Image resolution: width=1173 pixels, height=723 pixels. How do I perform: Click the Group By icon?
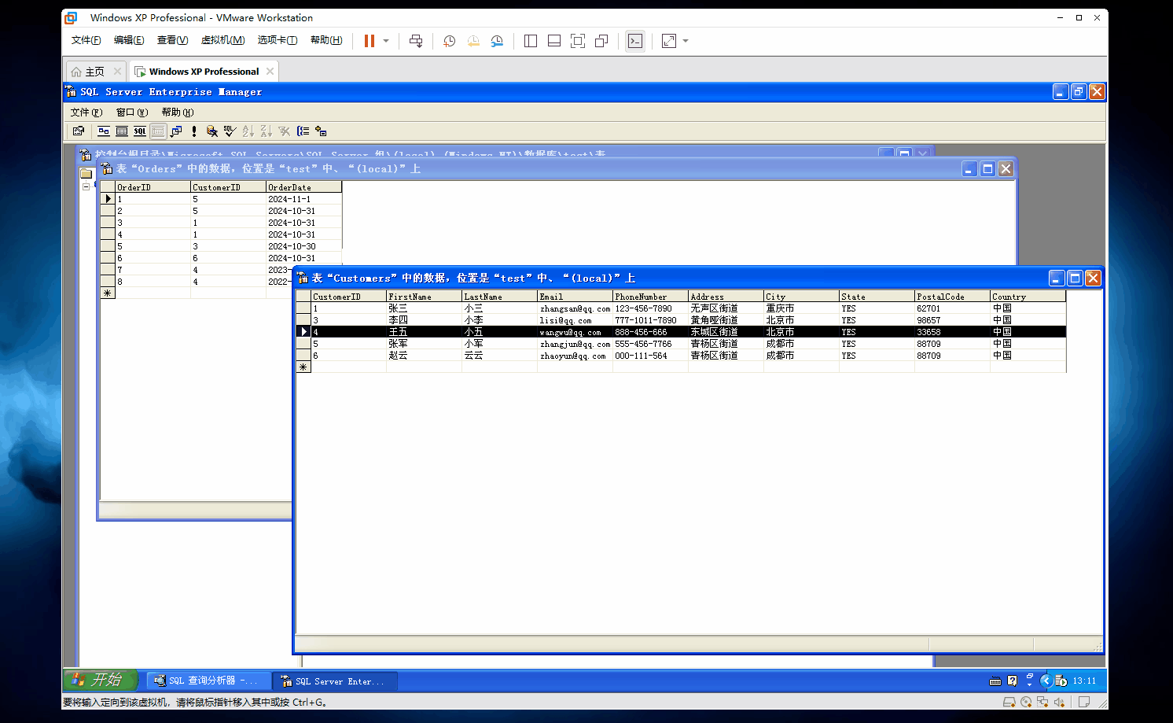coord(303,131)
